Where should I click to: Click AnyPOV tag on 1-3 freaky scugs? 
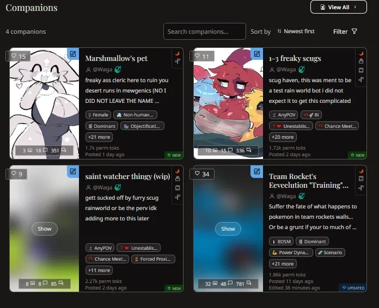coord(284,115)
